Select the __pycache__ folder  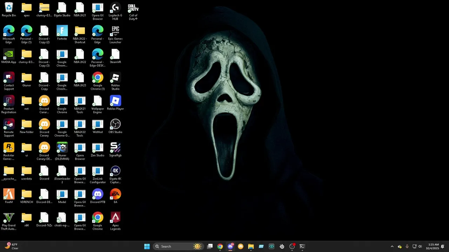coord(9,173)
